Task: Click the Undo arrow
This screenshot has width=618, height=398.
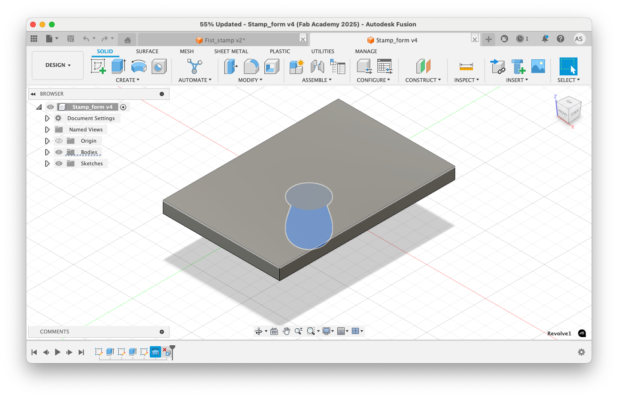Action: 86,39
